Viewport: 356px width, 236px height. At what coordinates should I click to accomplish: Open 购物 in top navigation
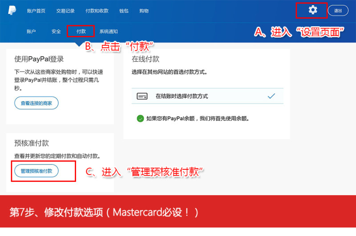tap(144, 11)
